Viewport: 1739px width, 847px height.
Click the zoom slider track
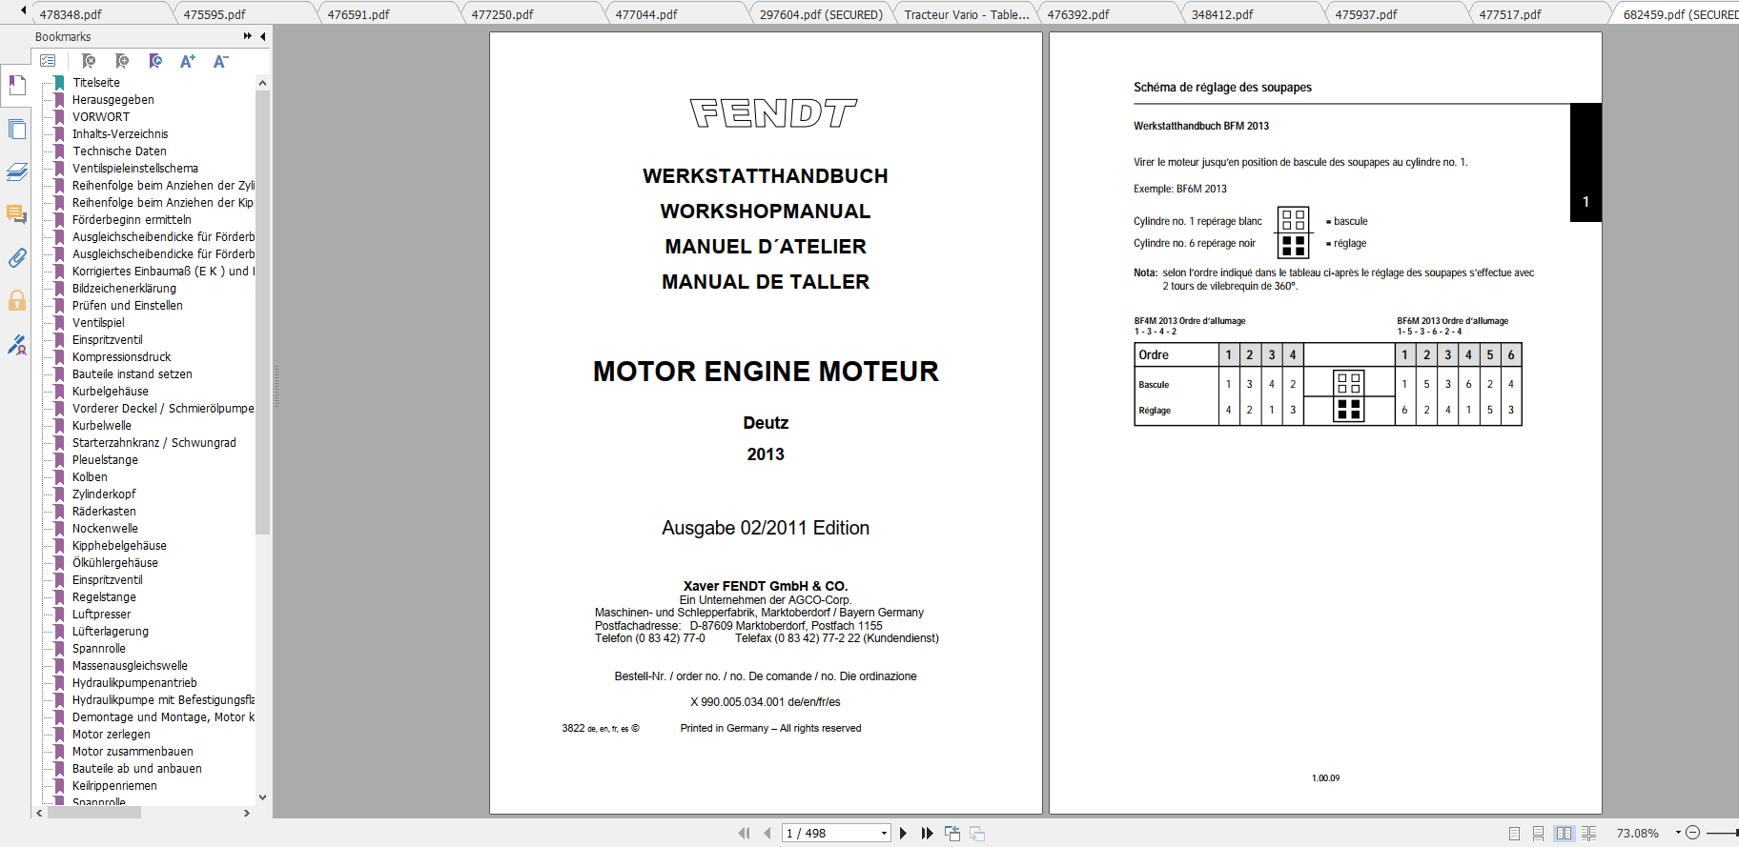pos(1722,833)
